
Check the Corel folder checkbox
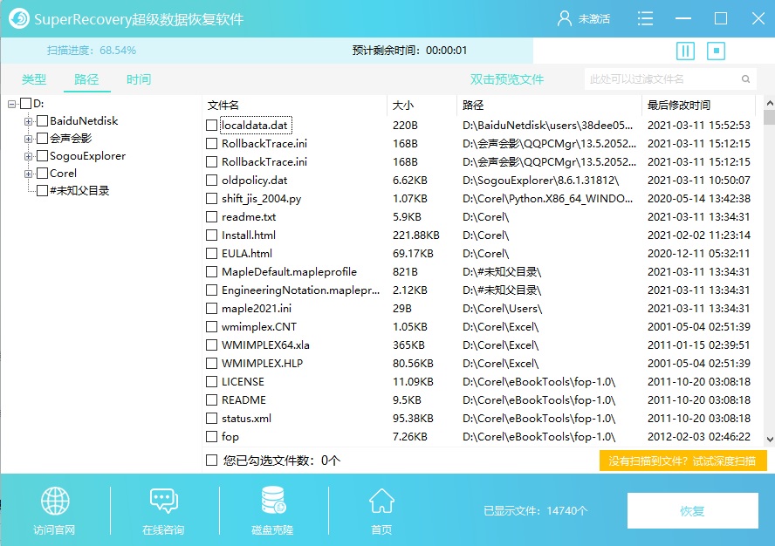(43, 173)
